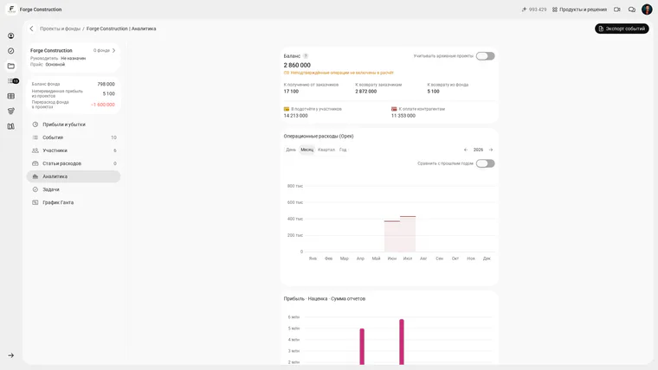
Task: Click the Перерасход value -1 600 000
Action: pos(103,105)
